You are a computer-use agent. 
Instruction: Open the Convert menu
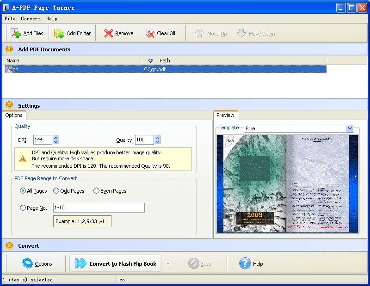(x=30, y=18)
